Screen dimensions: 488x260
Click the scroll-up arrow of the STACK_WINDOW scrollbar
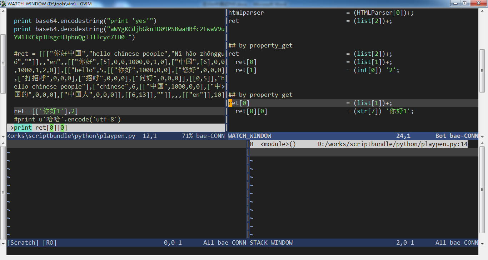coord(482,143)
